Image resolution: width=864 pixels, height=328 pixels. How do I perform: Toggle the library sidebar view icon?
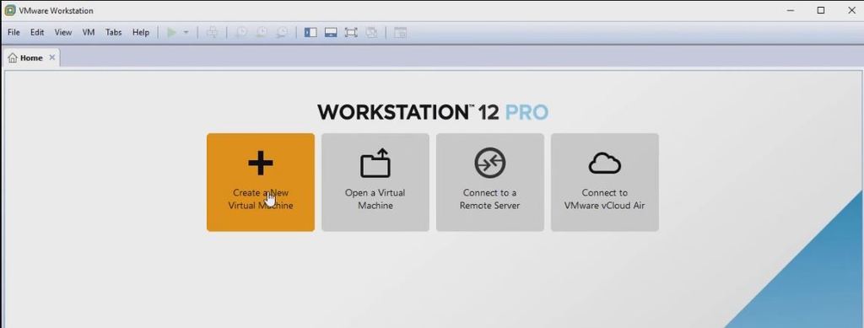[310, 33]
